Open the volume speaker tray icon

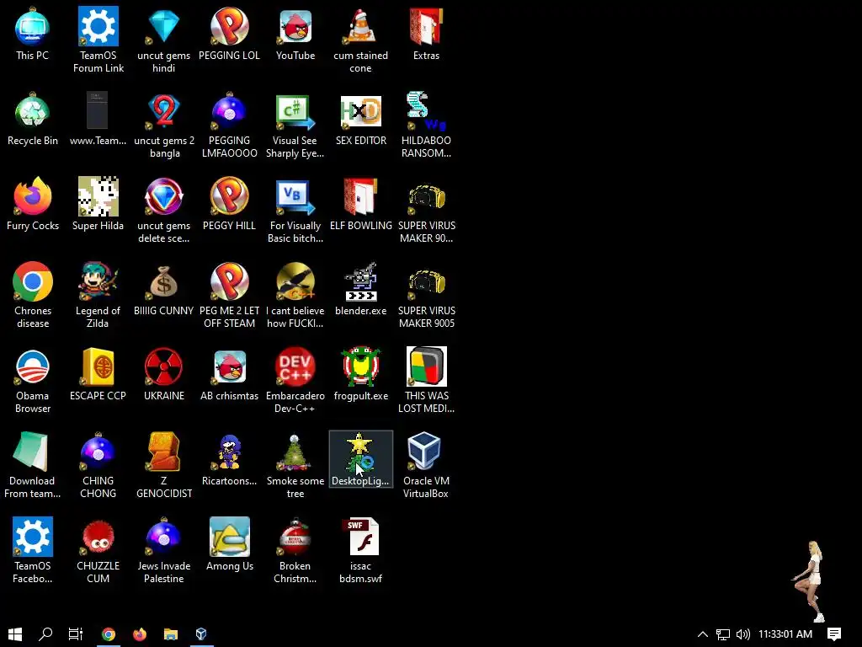[x=742, y=634]
